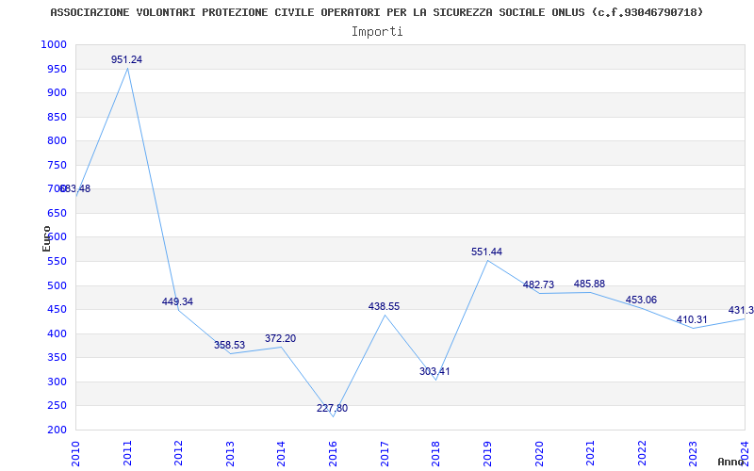754x471 pixels.
Task: Select year 2019 axis tick
Action: tap(487, 453)
